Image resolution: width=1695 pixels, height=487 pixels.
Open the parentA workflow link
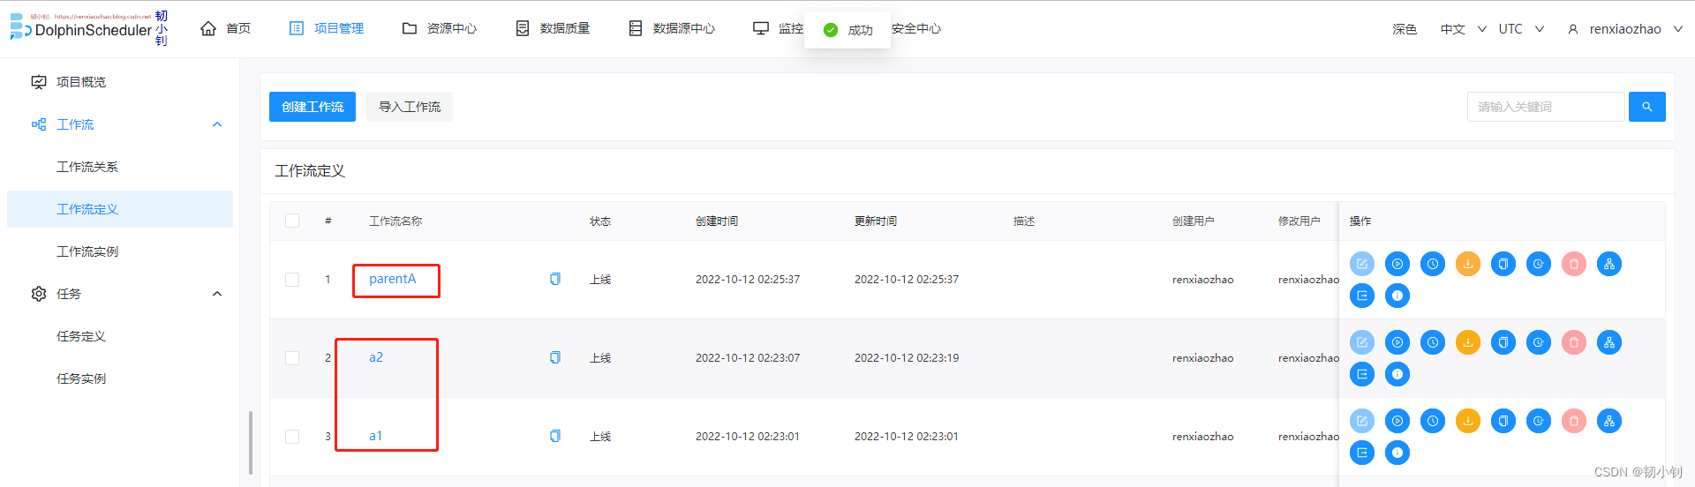(392, 279)
